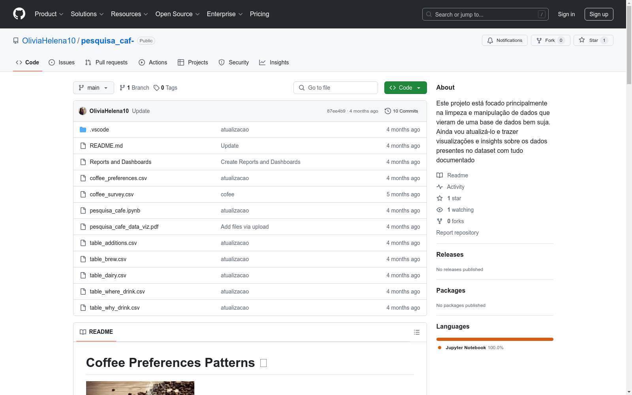Click the Notifications bell button
The image size is (632, 395).
point(504,40)
